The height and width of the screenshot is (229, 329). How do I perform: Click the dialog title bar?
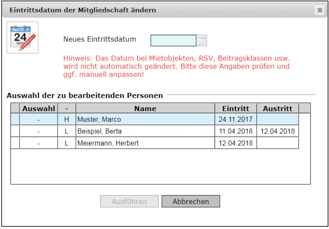pos(130,10)
